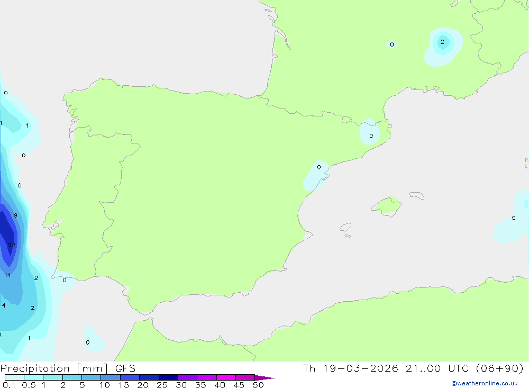
Task: Click the 20–25 mm dark blue legend swatch
Action: click(149, 377)
